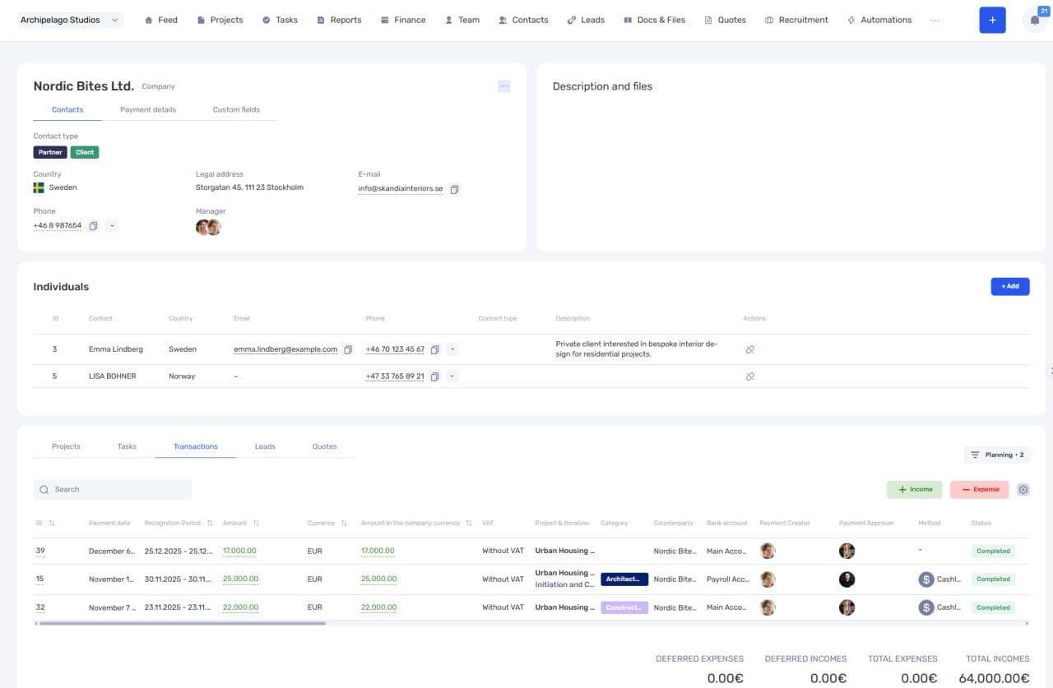1053x688 pixels.
Task: Click the Construct... category tag
Action: click(x=624, y=607)
